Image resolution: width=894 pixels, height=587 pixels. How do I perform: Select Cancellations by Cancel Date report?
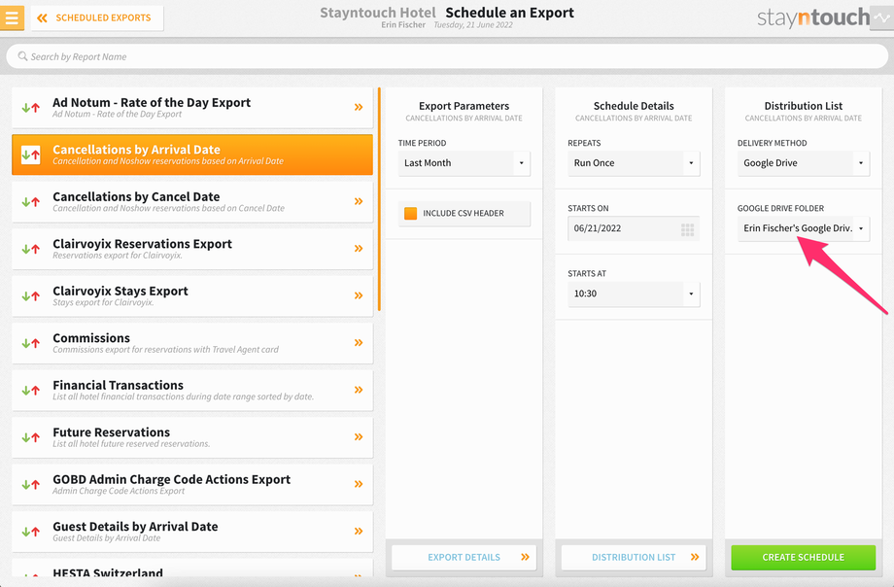(192, 201)
